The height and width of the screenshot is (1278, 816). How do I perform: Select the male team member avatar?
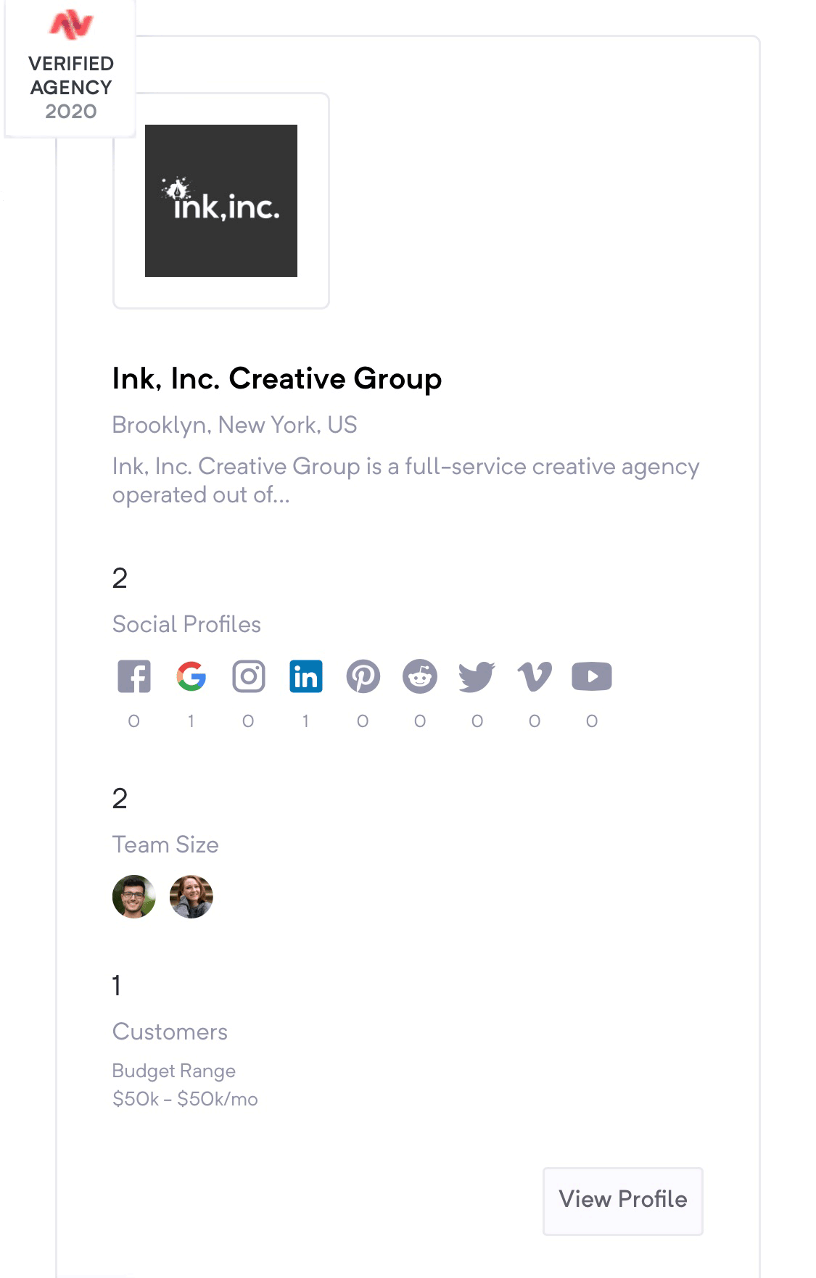click(x=134, y=897)
